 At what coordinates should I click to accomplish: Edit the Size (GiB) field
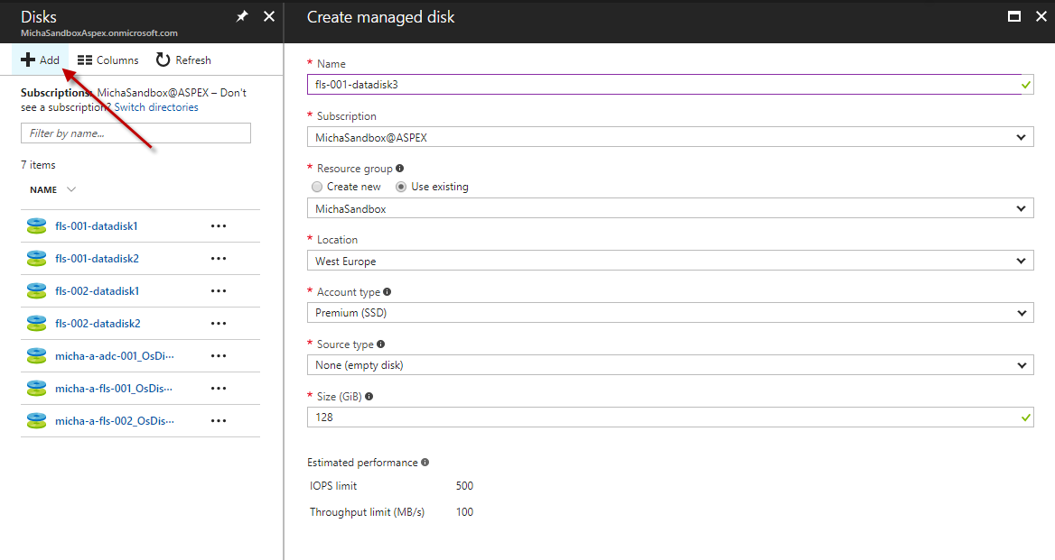coord(670,417)
